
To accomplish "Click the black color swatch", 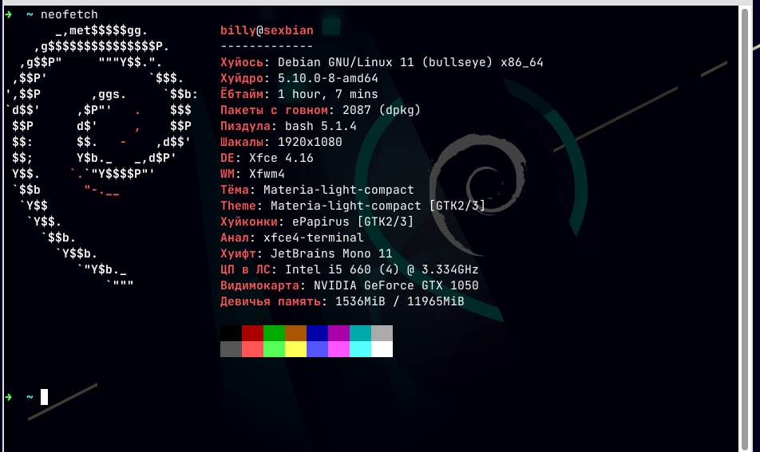I will (x=231, y=333).
